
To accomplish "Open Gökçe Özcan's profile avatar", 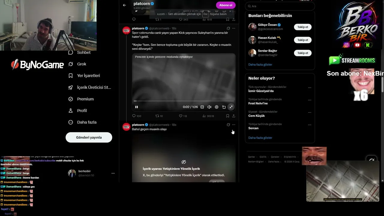I will [x=252, y=27].
